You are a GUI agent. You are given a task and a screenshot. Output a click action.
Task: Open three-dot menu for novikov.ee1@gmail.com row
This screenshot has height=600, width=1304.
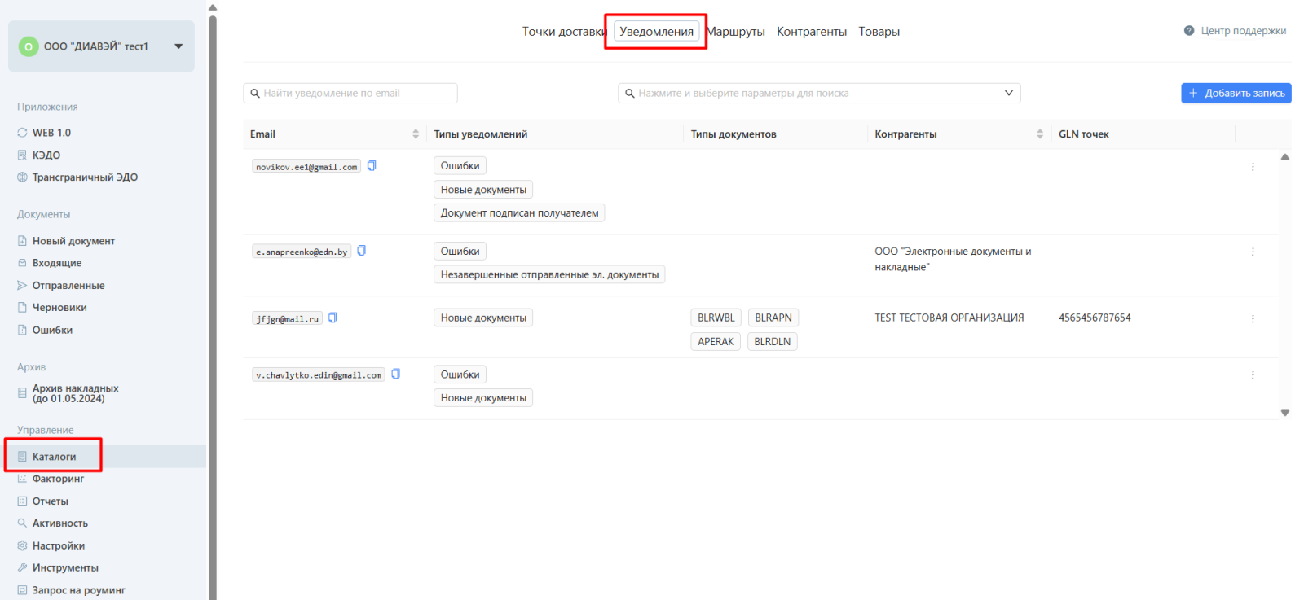(x=1253, y=167)
